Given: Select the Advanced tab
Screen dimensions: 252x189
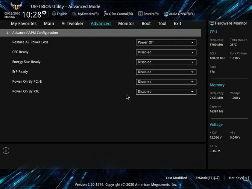Looking at the screenshot, I should pos(101,24).
